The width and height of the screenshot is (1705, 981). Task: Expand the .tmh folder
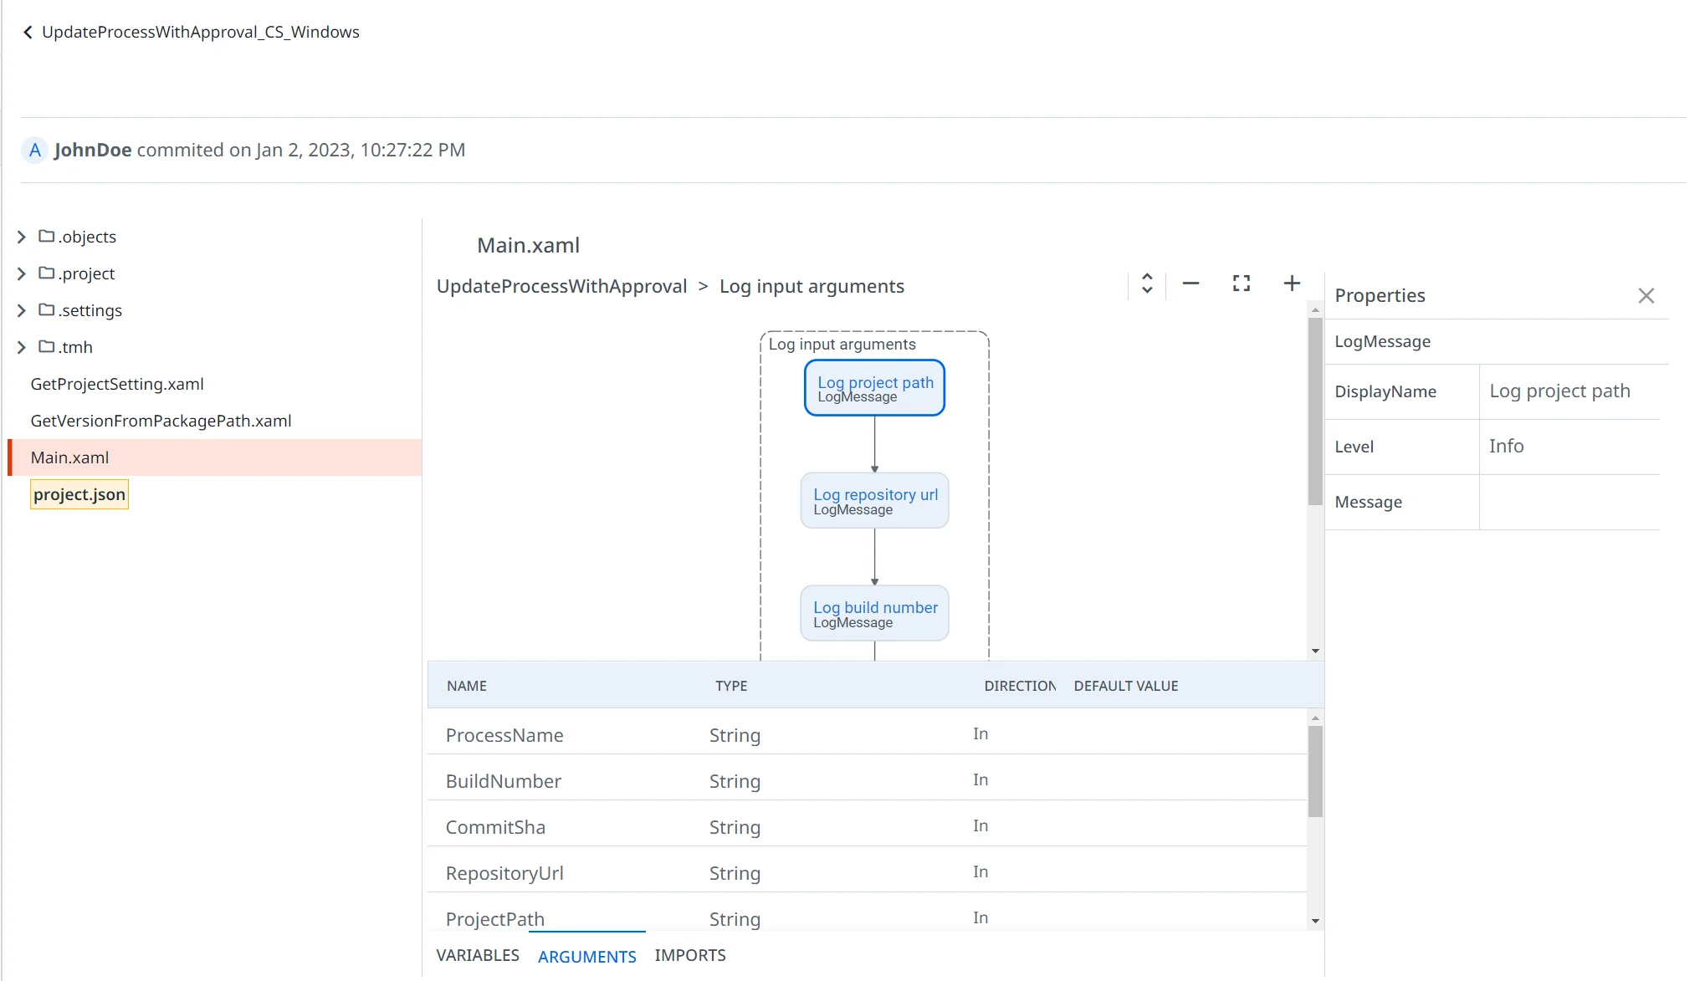21,347
